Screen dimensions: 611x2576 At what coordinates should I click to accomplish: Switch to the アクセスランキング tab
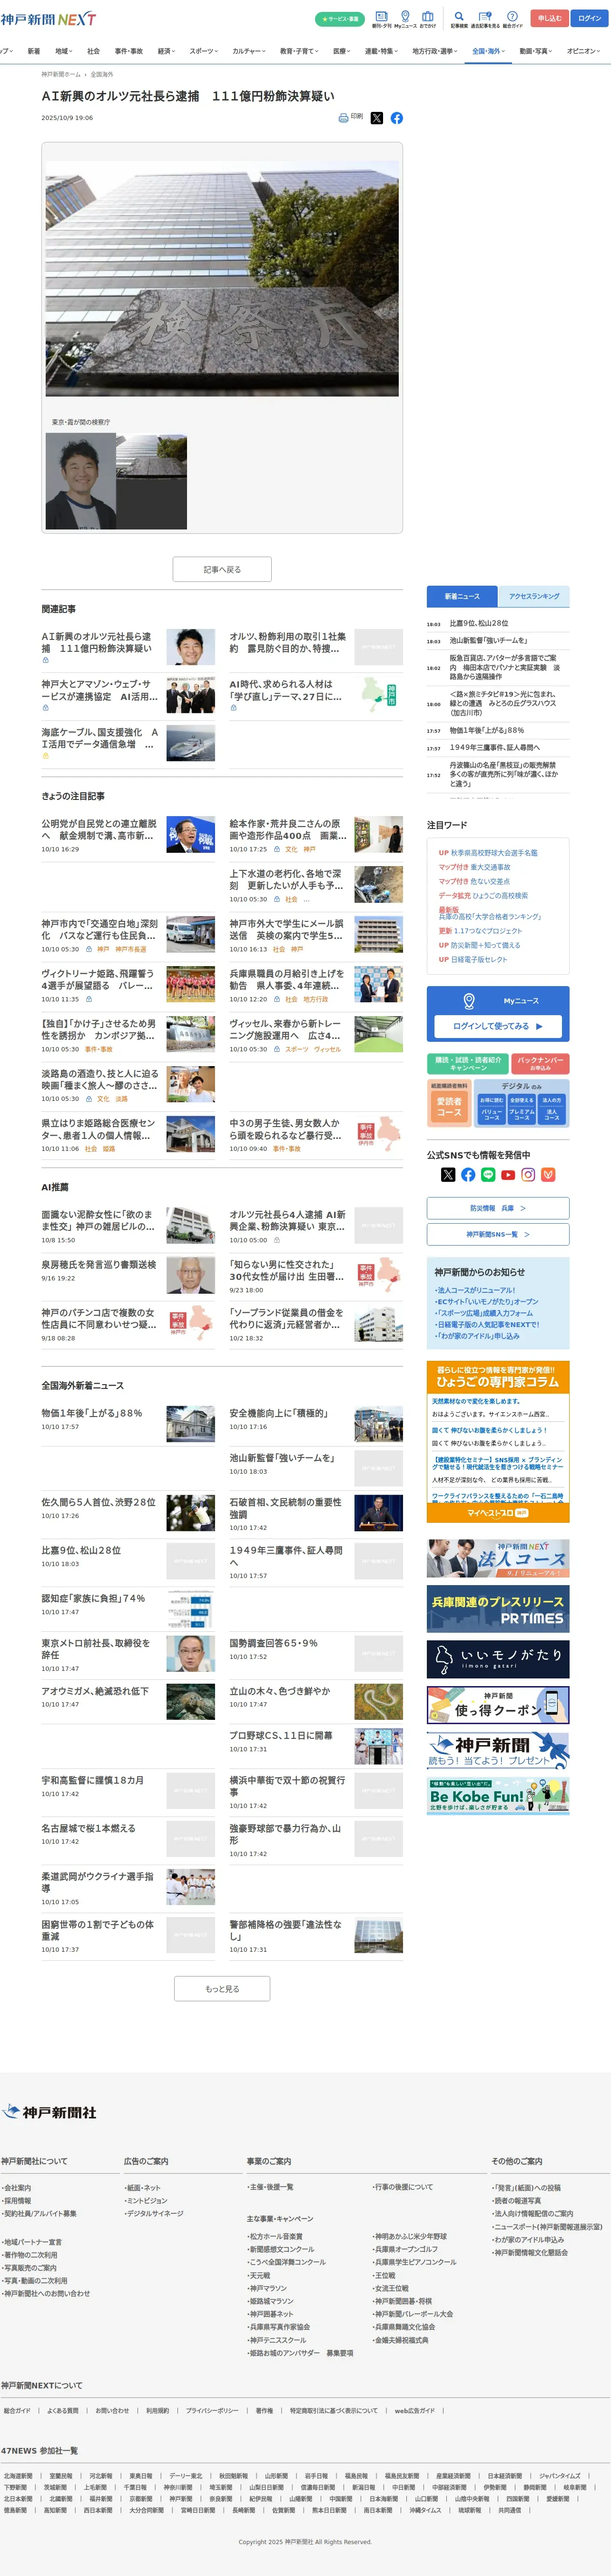coord(534,596)
